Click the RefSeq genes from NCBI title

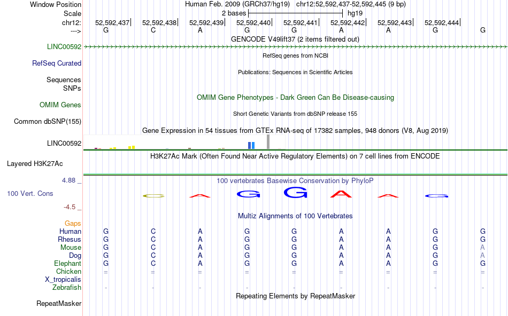[296, 56]
